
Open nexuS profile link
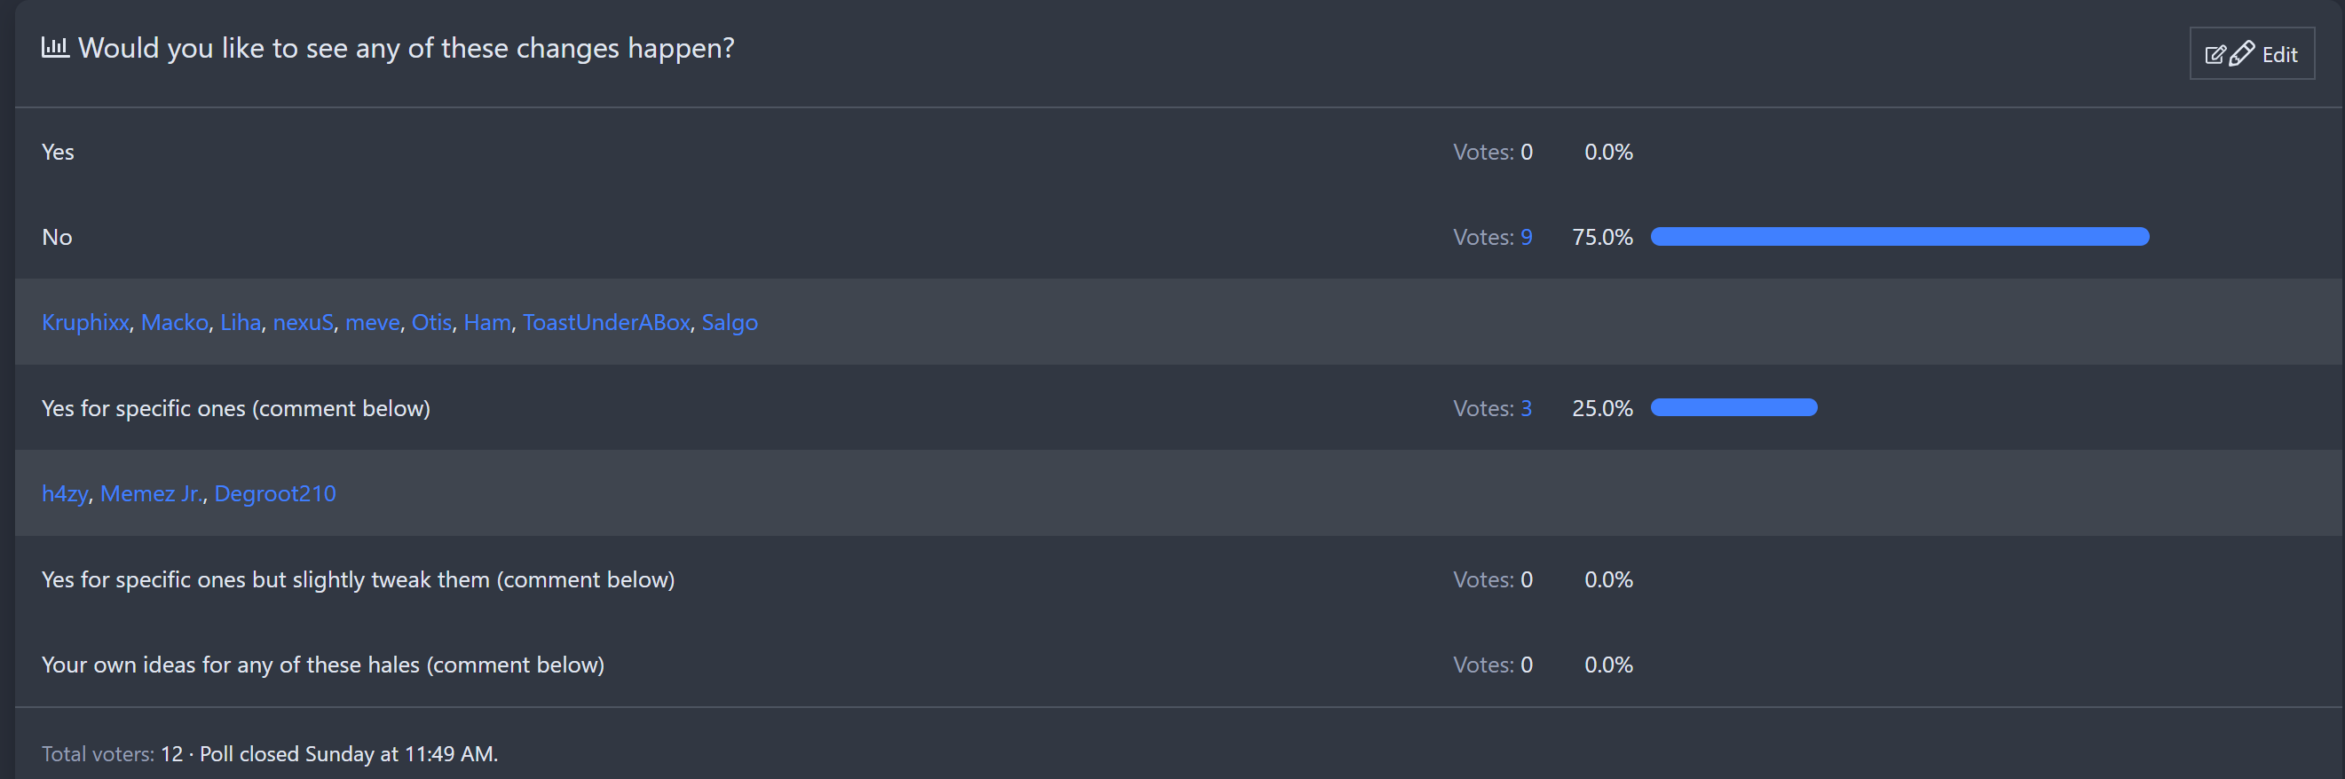(x=304, y=322)
